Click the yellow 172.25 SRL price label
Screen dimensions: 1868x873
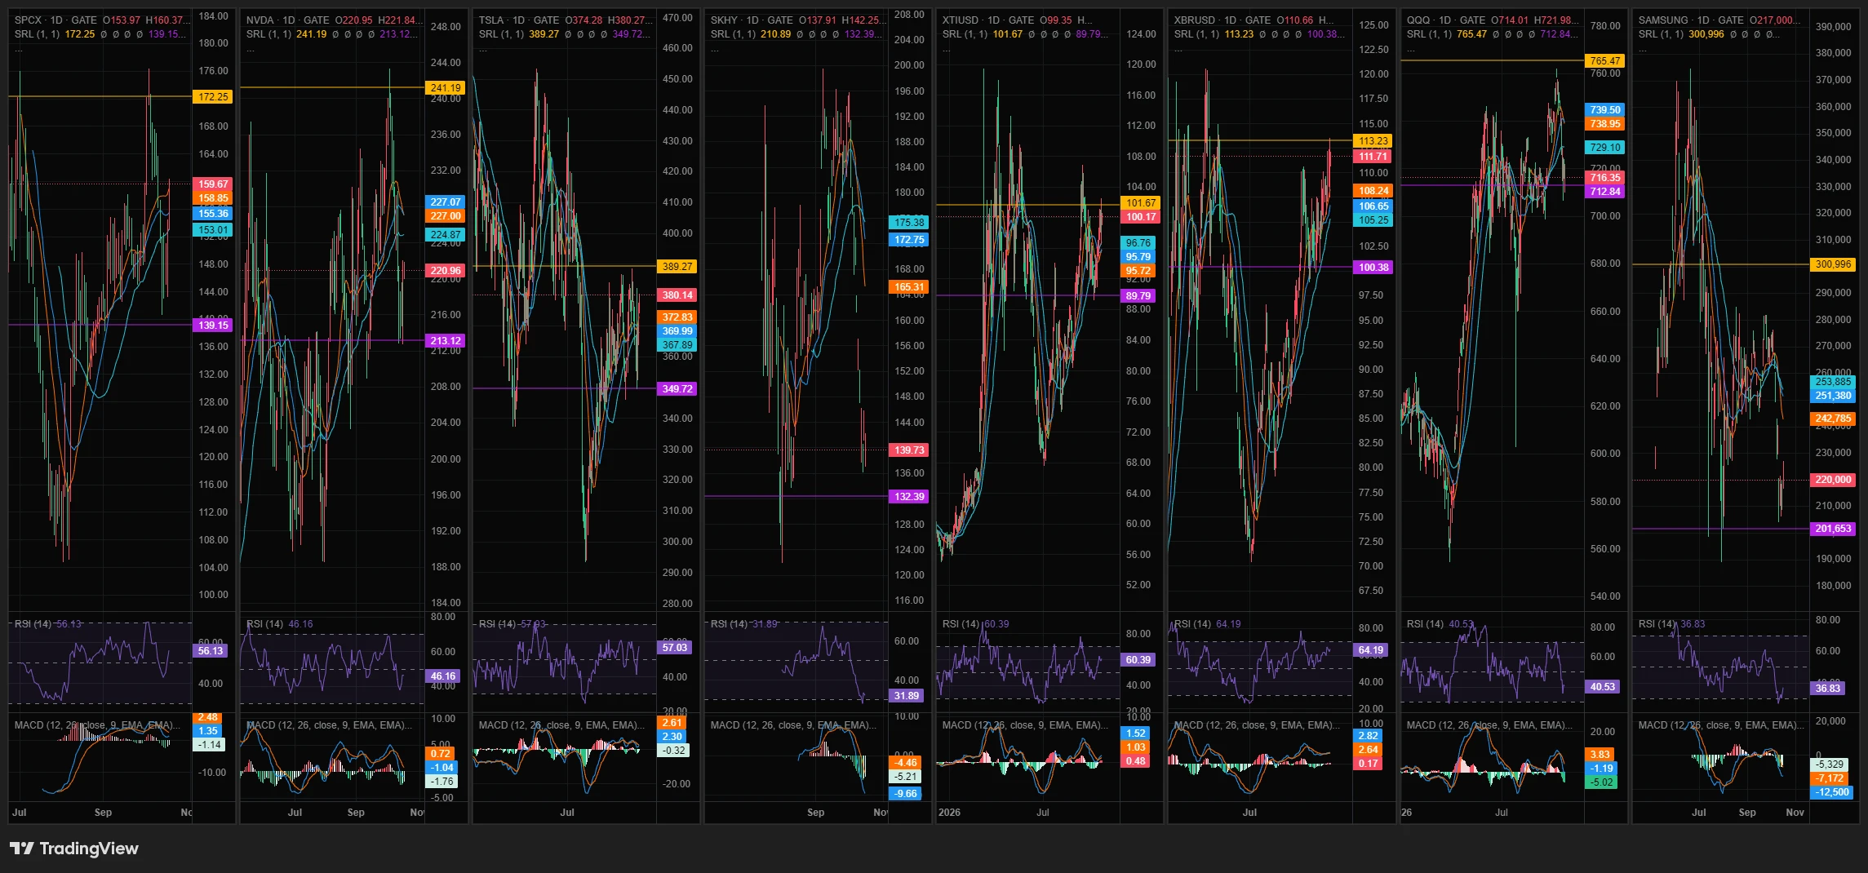[x=214, y=97]
